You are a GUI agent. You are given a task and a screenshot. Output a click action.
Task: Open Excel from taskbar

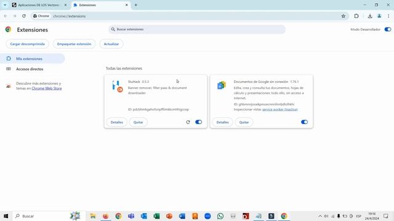[x=156, y=216]
